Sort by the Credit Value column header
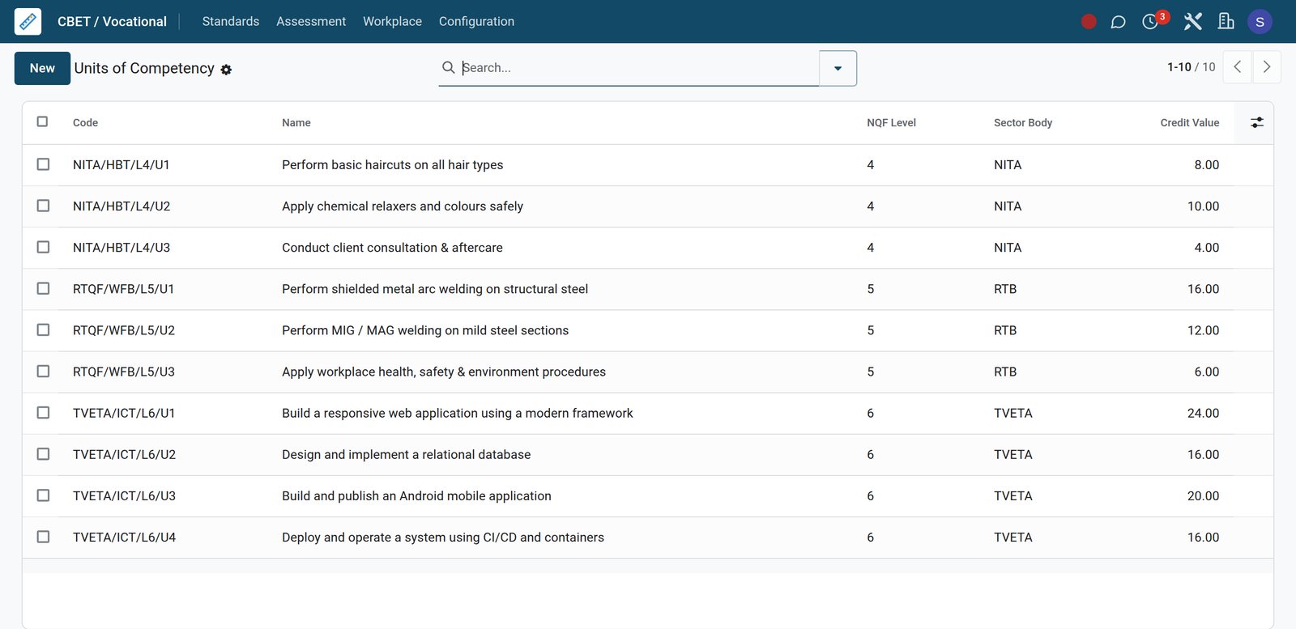Image resolution: width=1296 pixels, height=629 pixels. point(1189,123)
